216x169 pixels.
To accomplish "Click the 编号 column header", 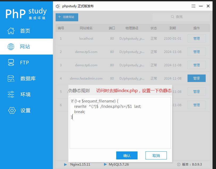I will pos(61,28).
